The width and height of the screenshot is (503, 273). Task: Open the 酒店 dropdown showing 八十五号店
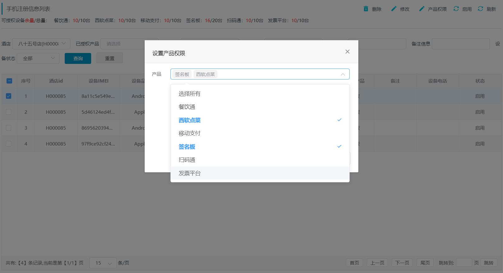tap(41, 44)
